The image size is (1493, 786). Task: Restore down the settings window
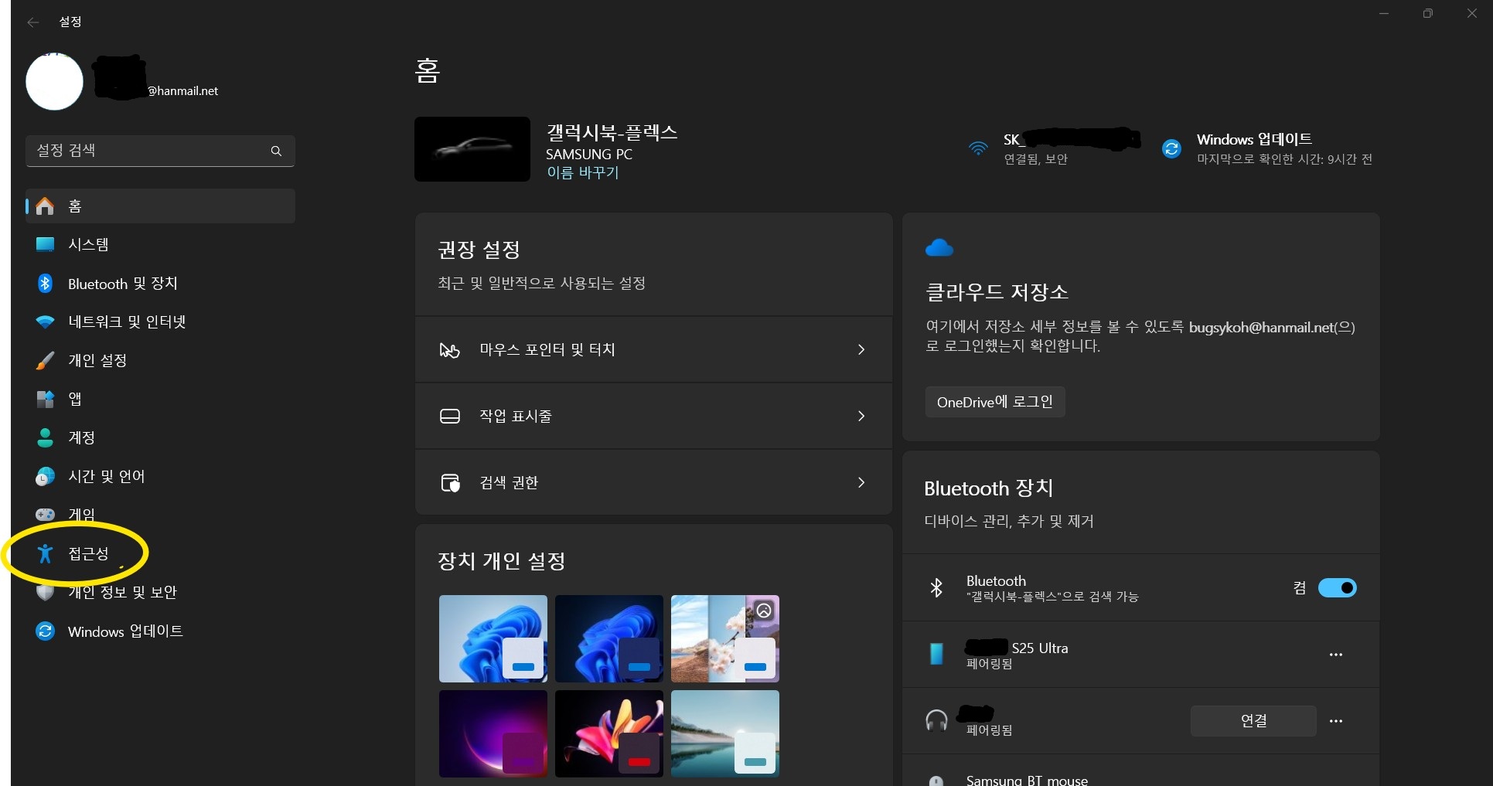[1428, 13]
